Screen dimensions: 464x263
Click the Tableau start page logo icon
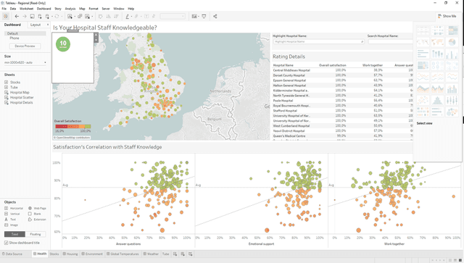pos(6,16)
